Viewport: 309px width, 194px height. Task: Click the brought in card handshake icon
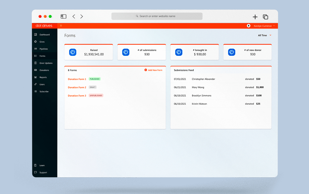click(x=179, y=52)
